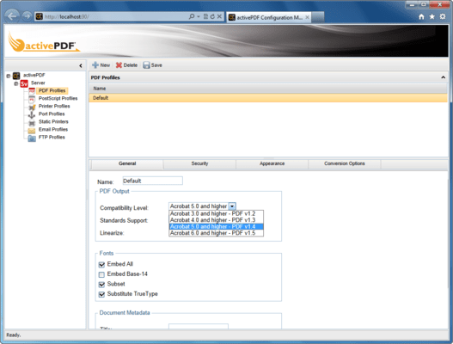Select activePDF Configuration browser tab
Screen dimensions: 453x344
269,17
